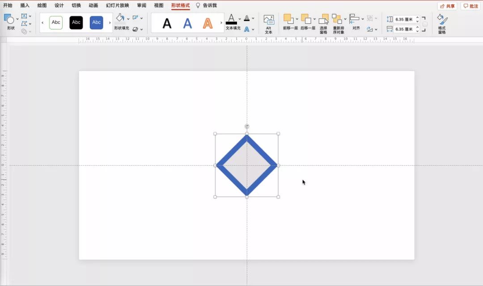Expand the 后移一层 dropdown arrow
The width and height of the screenshot is (483, 286).
point(314,19)
